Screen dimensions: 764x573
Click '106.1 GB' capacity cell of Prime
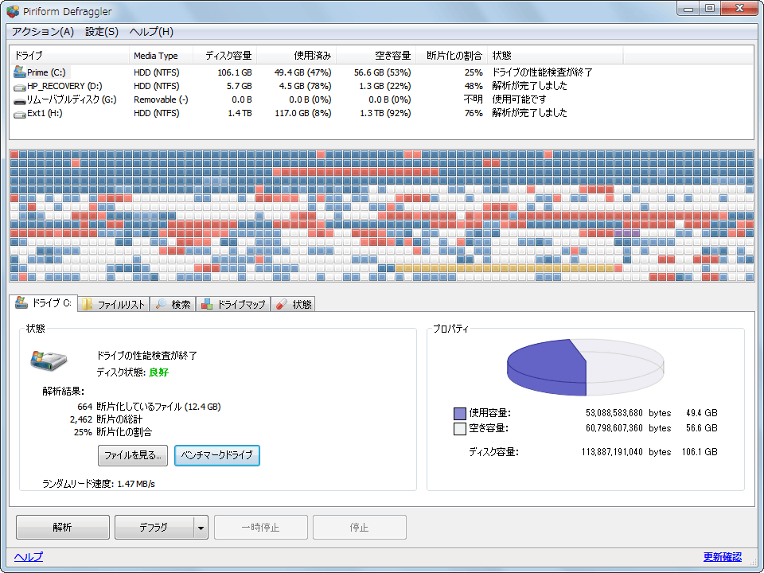tap(234, 72)
